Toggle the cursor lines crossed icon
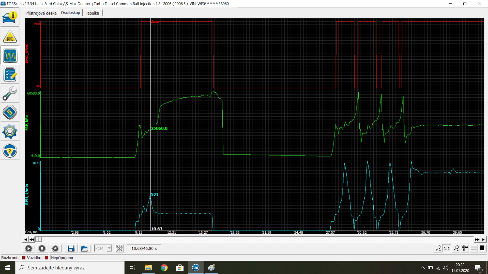Viewport: 488px width, 274px height. coord(119,248)
